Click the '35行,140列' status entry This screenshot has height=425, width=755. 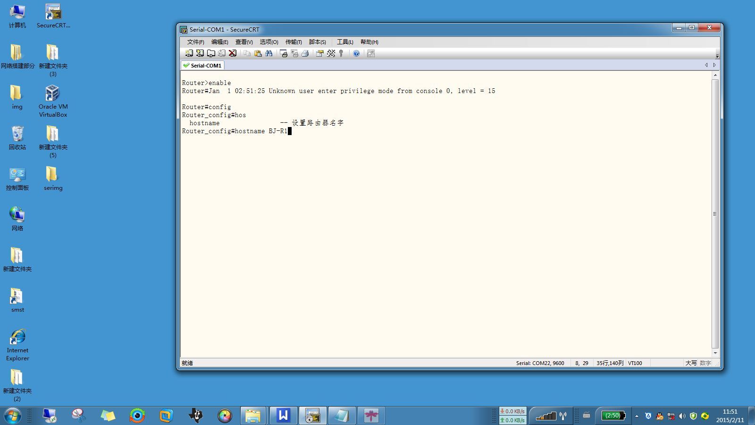pyautogui.click(x=610, y=363)
